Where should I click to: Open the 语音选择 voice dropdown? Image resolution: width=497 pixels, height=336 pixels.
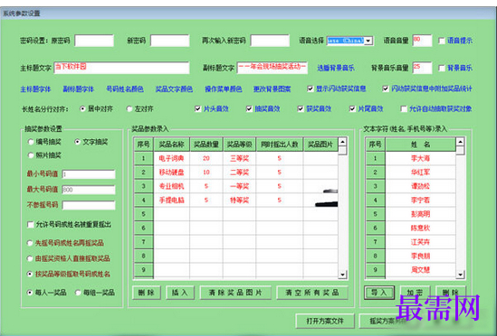coord(368,41)
